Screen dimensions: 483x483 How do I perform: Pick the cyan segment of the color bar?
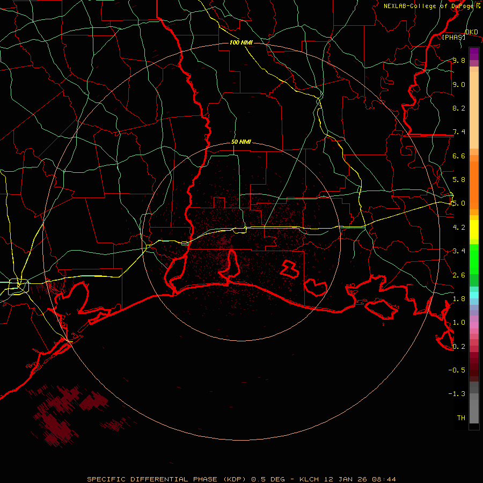pyautogui.click(x=474, y=295)
